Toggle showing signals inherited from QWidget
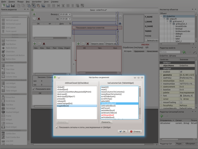 pyautogui.click(x=56, y=127)
